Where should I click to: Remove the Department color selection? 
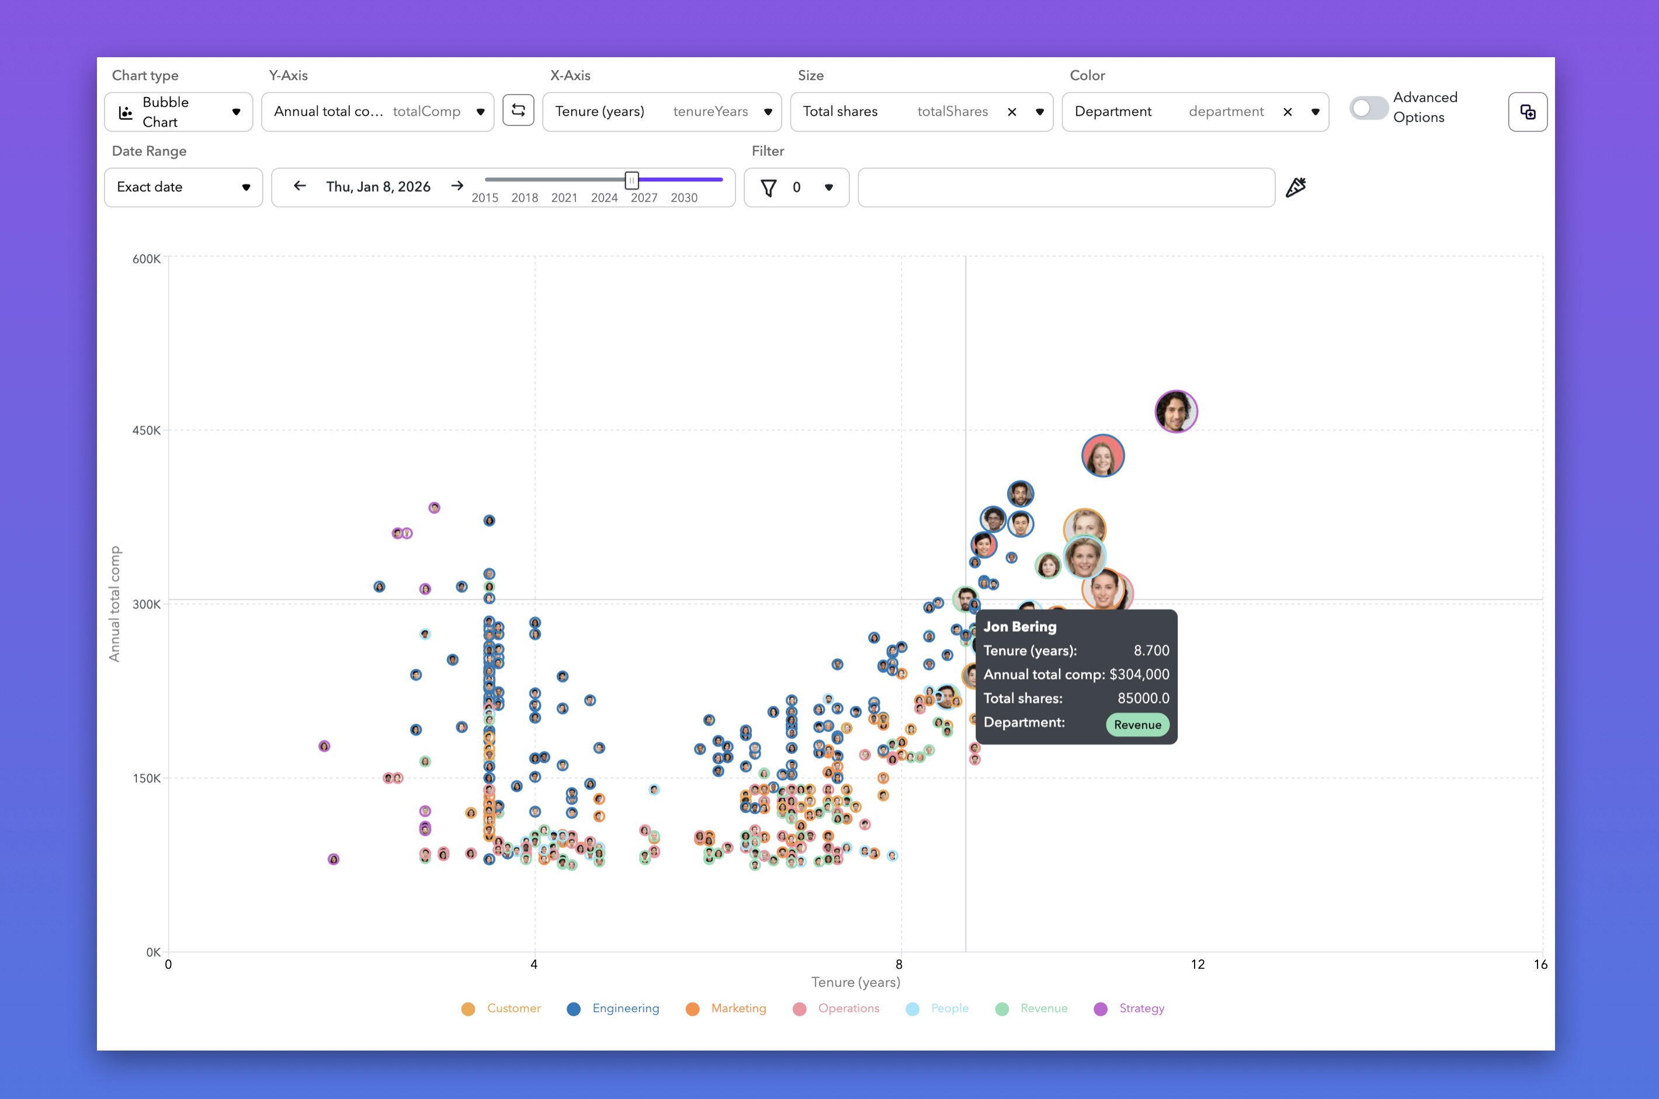(x=1287, y=112)
